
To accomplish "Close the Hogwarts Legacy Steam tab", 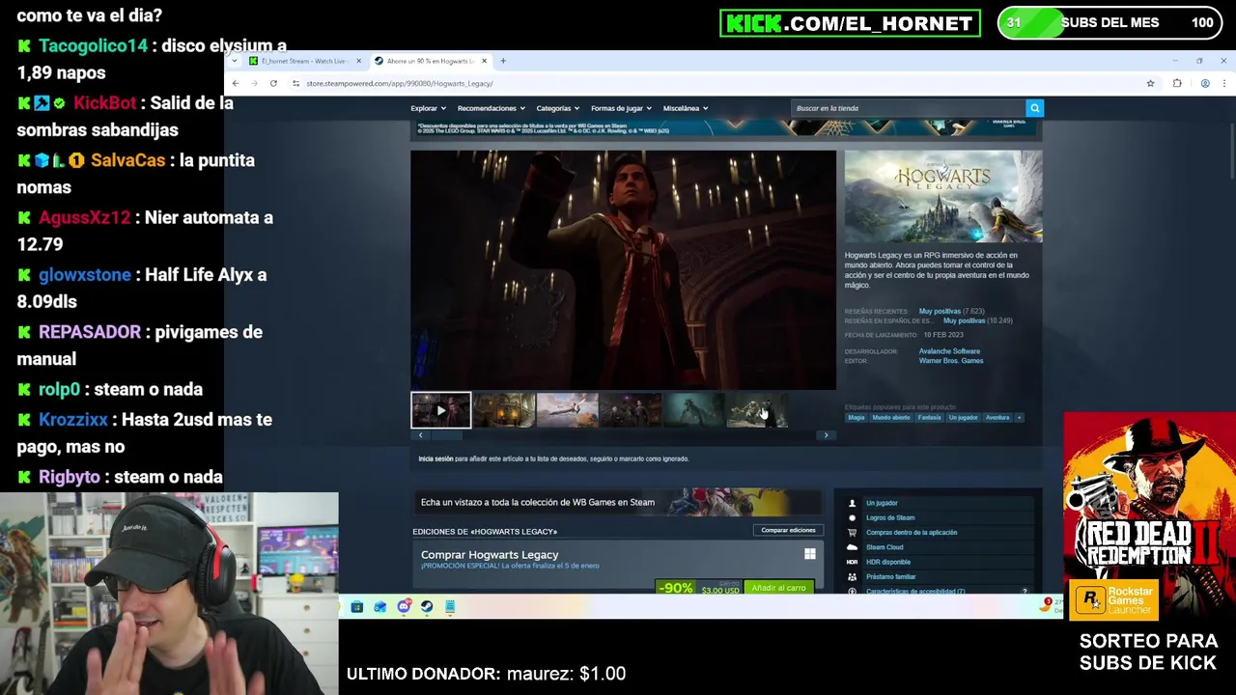I will coord(485,61).
